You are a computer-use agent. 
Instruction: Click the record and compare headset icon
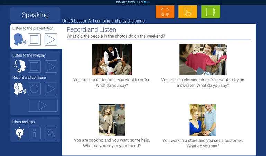click(x=19, y=89)
